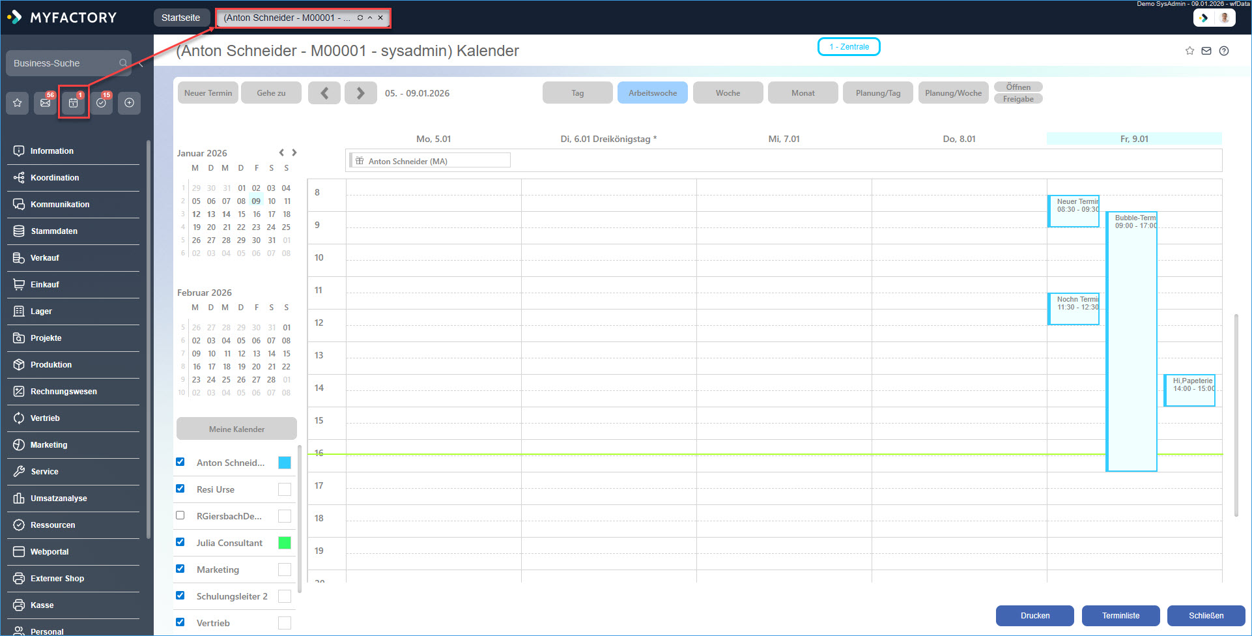The height and width of the screenshot is (636, 1252).
Task: Enable the RGiersbachDe... calendar checkbox
Action: pyautogui.click(x=180, y=515)
